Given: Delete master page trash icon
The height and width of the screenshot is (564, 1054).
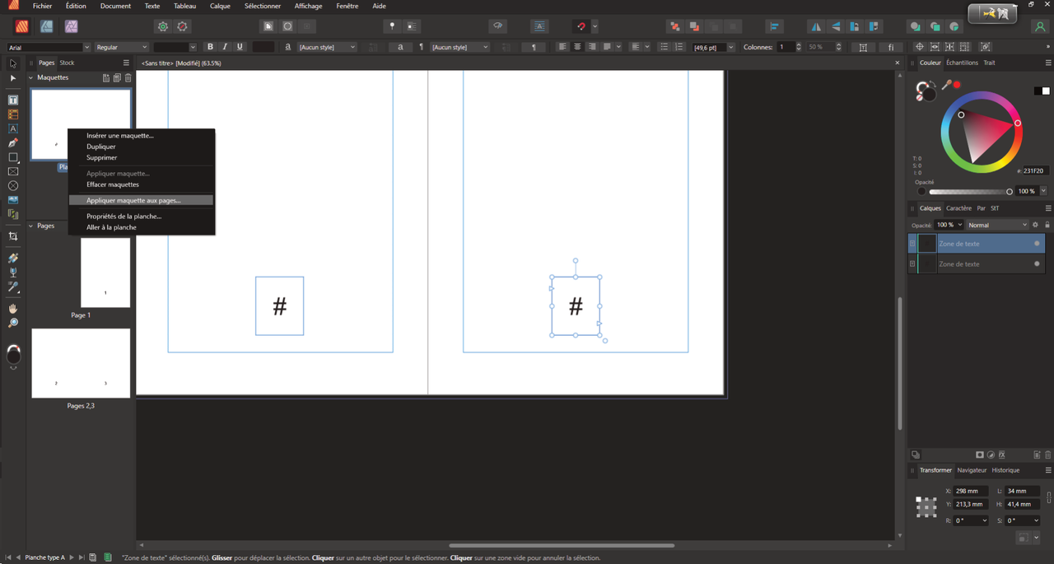Looking at the screenshot, I should (128, 78).
